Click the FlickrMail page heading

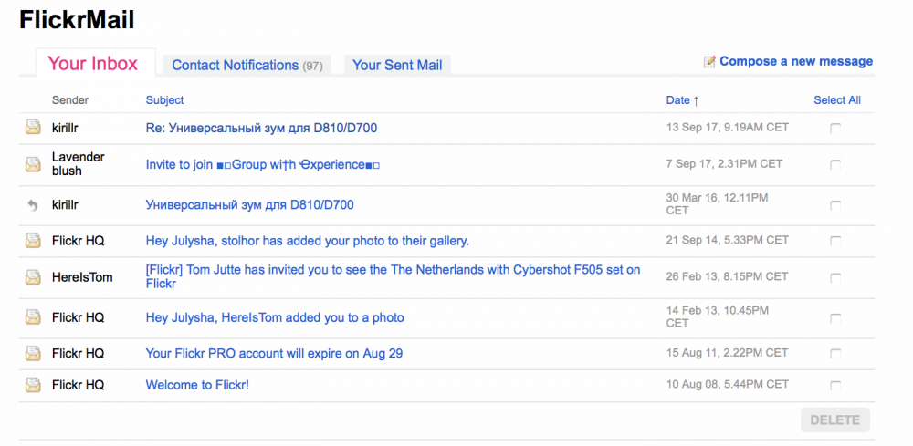(77, 20)
